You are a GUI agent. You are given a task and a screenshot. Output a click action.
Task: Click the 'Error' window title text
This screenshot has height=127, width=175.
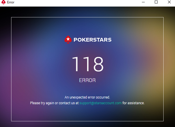(11, 2)
